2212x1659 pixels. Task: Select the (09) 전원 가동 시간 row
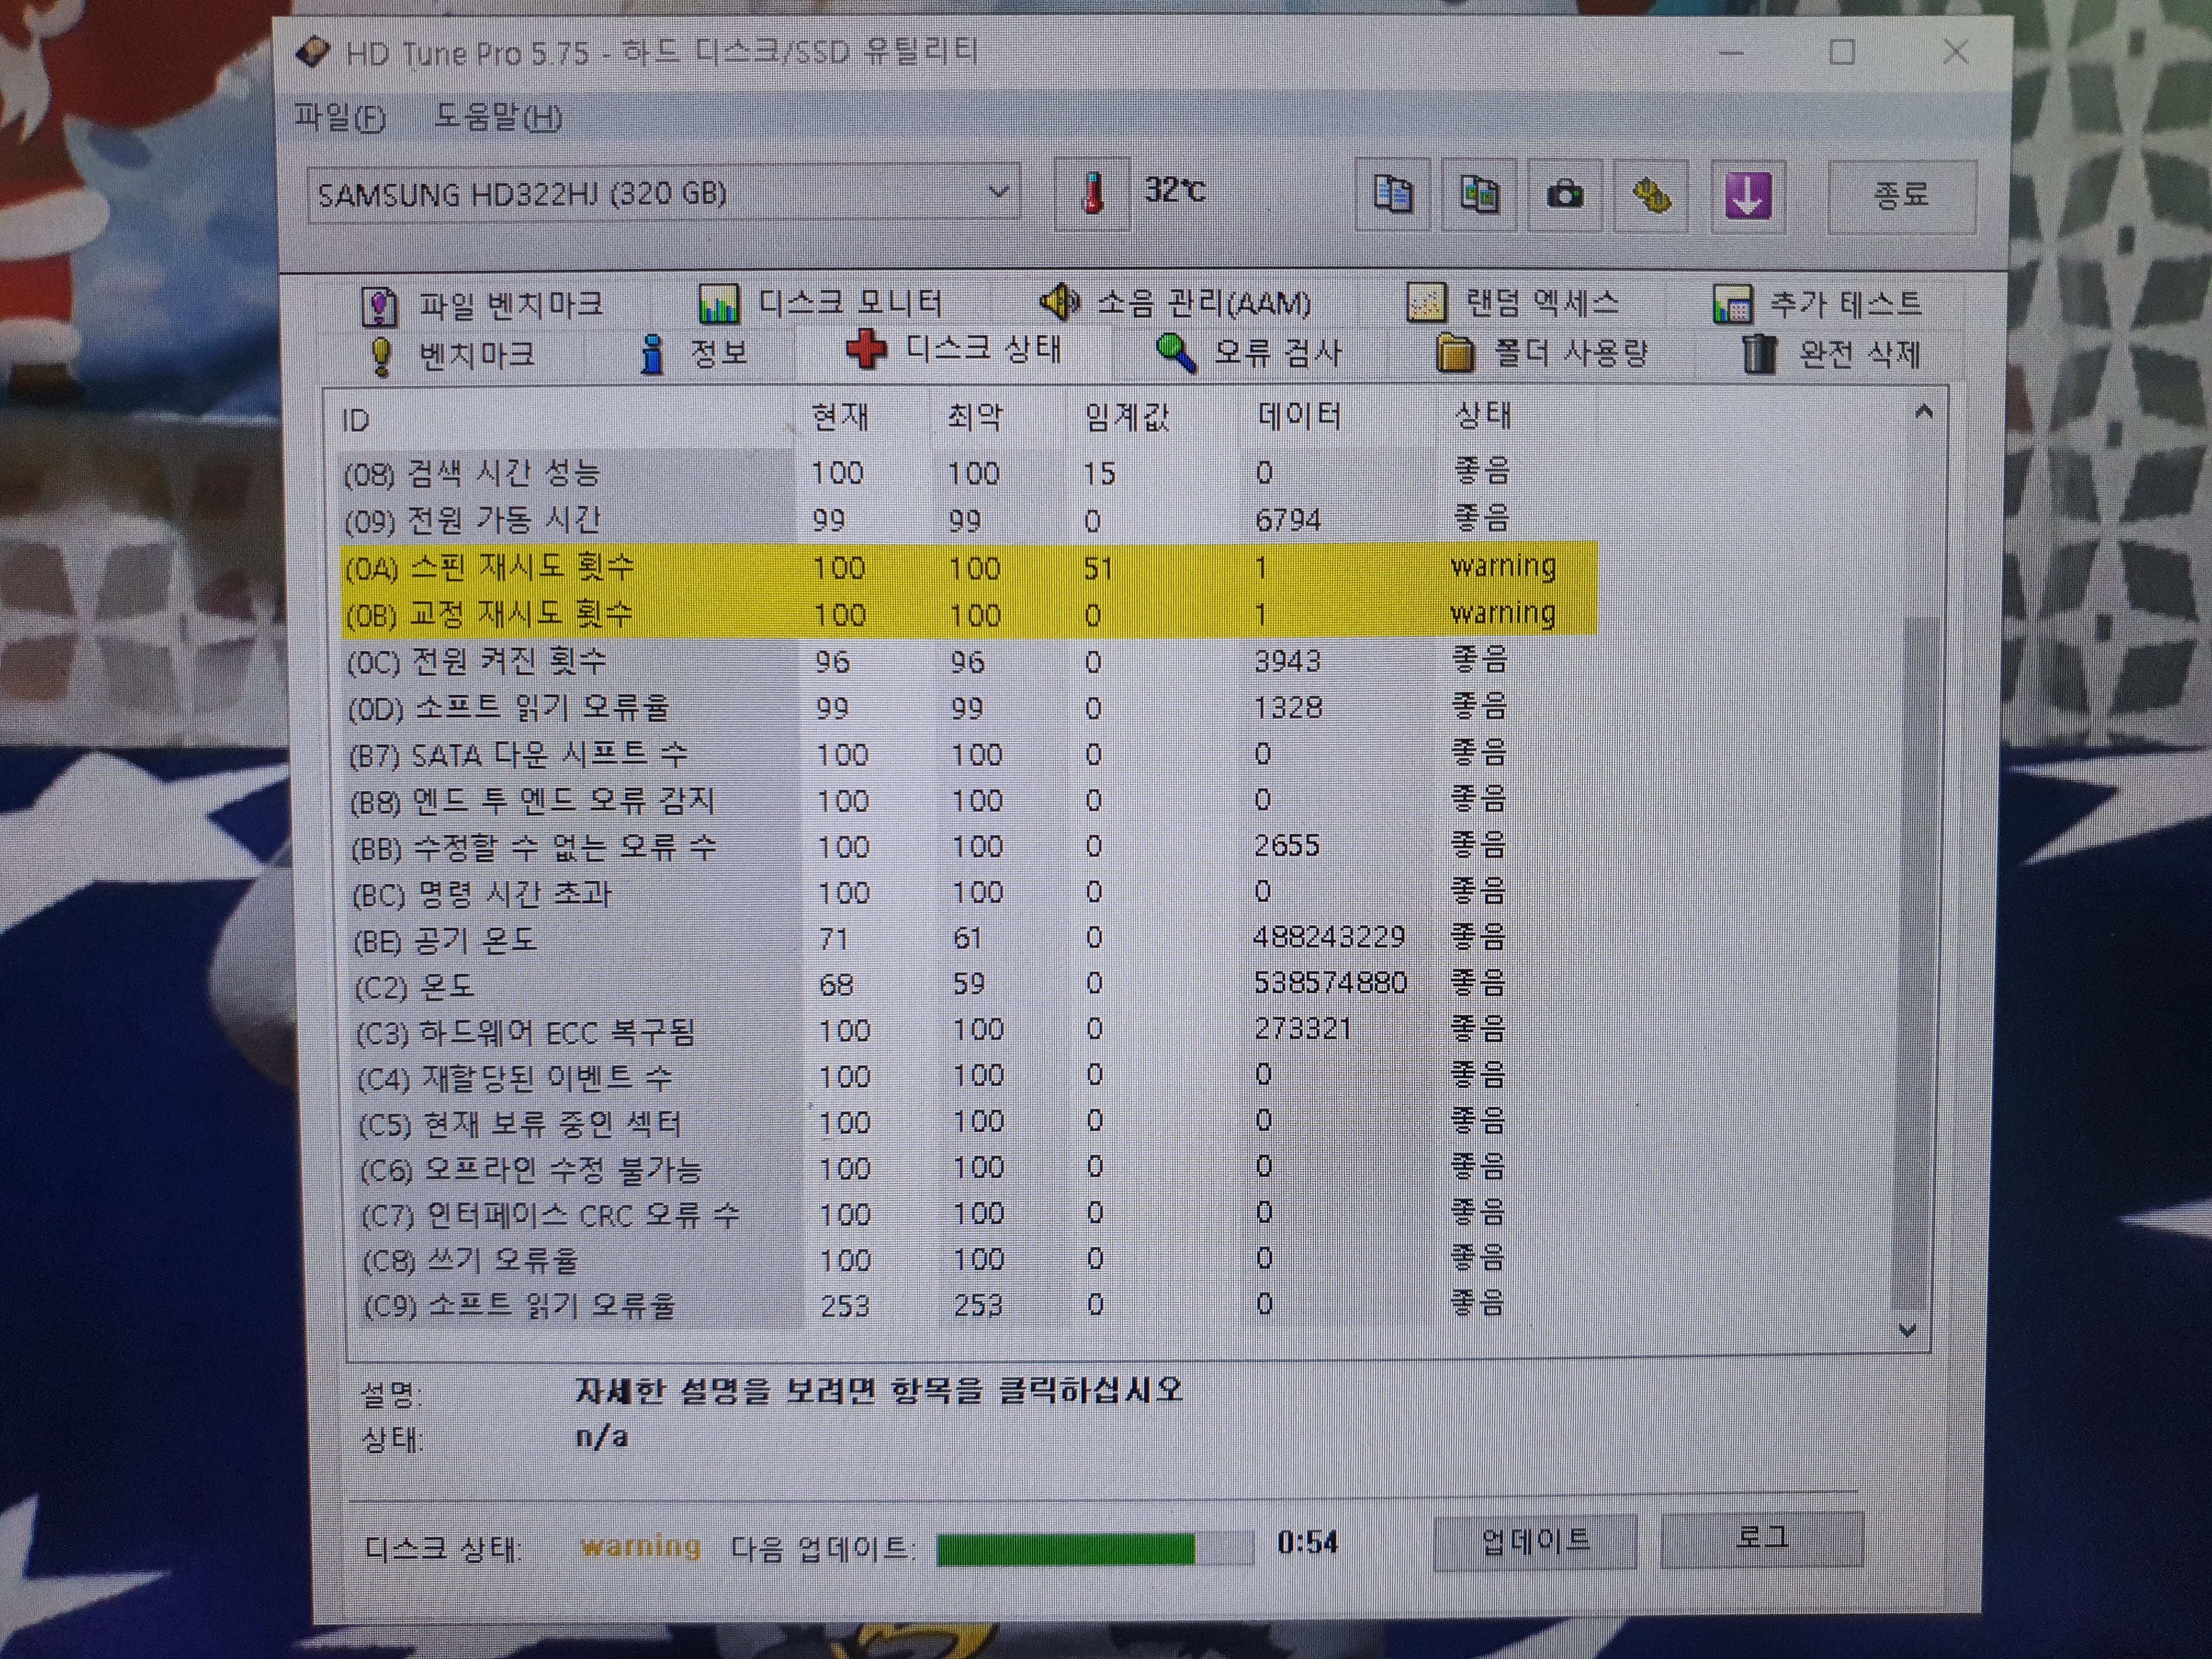point(968,520)
